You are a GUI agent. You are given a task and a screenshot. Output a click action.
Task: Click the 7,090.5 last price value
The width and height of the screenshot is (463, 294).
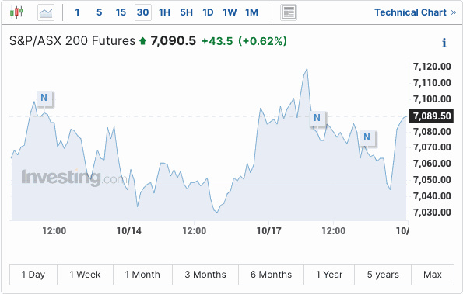click(173, 41)
